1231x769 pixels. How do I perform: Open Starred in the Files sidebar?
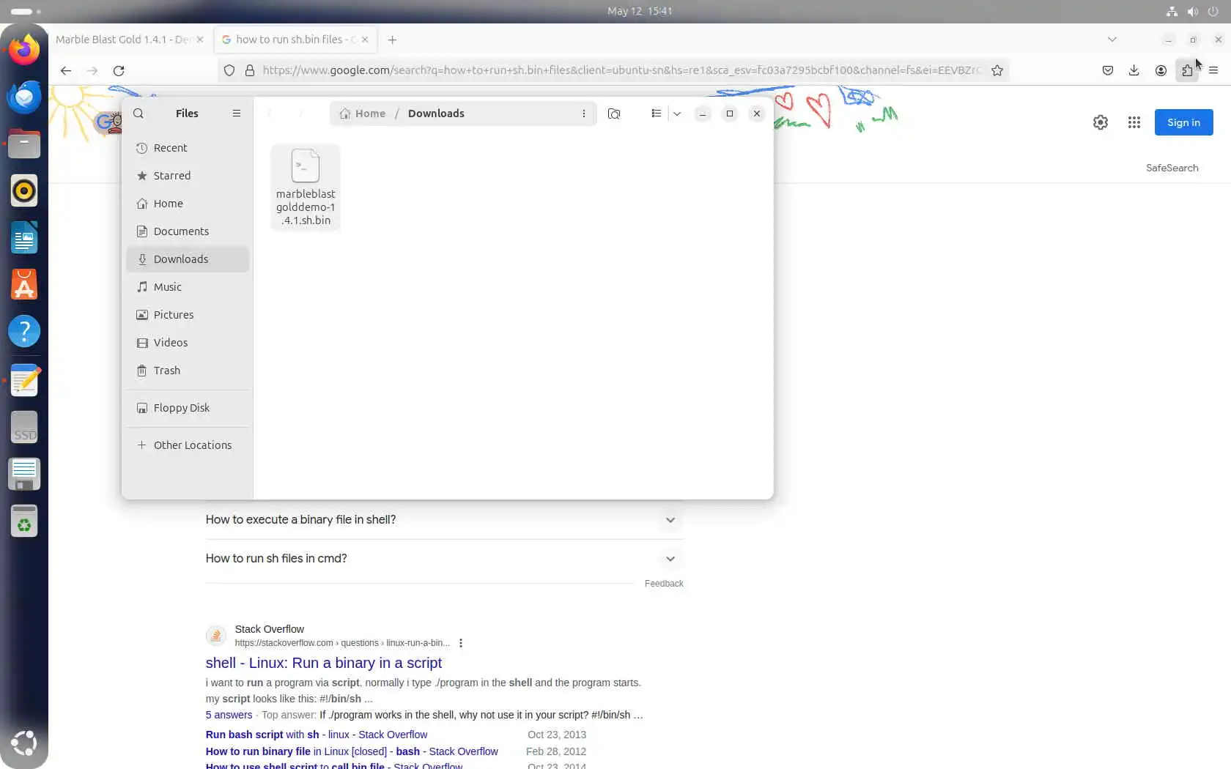click(x=188, y=176)
